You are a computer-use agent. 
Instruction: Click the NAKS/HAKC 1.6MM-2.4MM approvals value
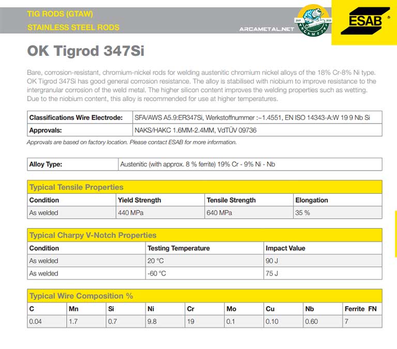pos(195,130)
